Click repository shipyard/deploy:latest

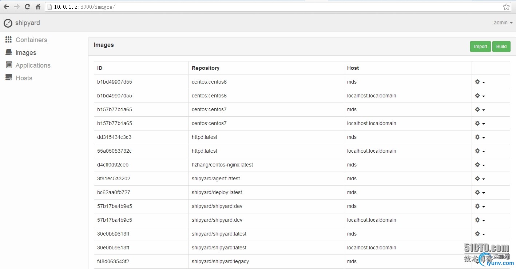coord(217,192)
